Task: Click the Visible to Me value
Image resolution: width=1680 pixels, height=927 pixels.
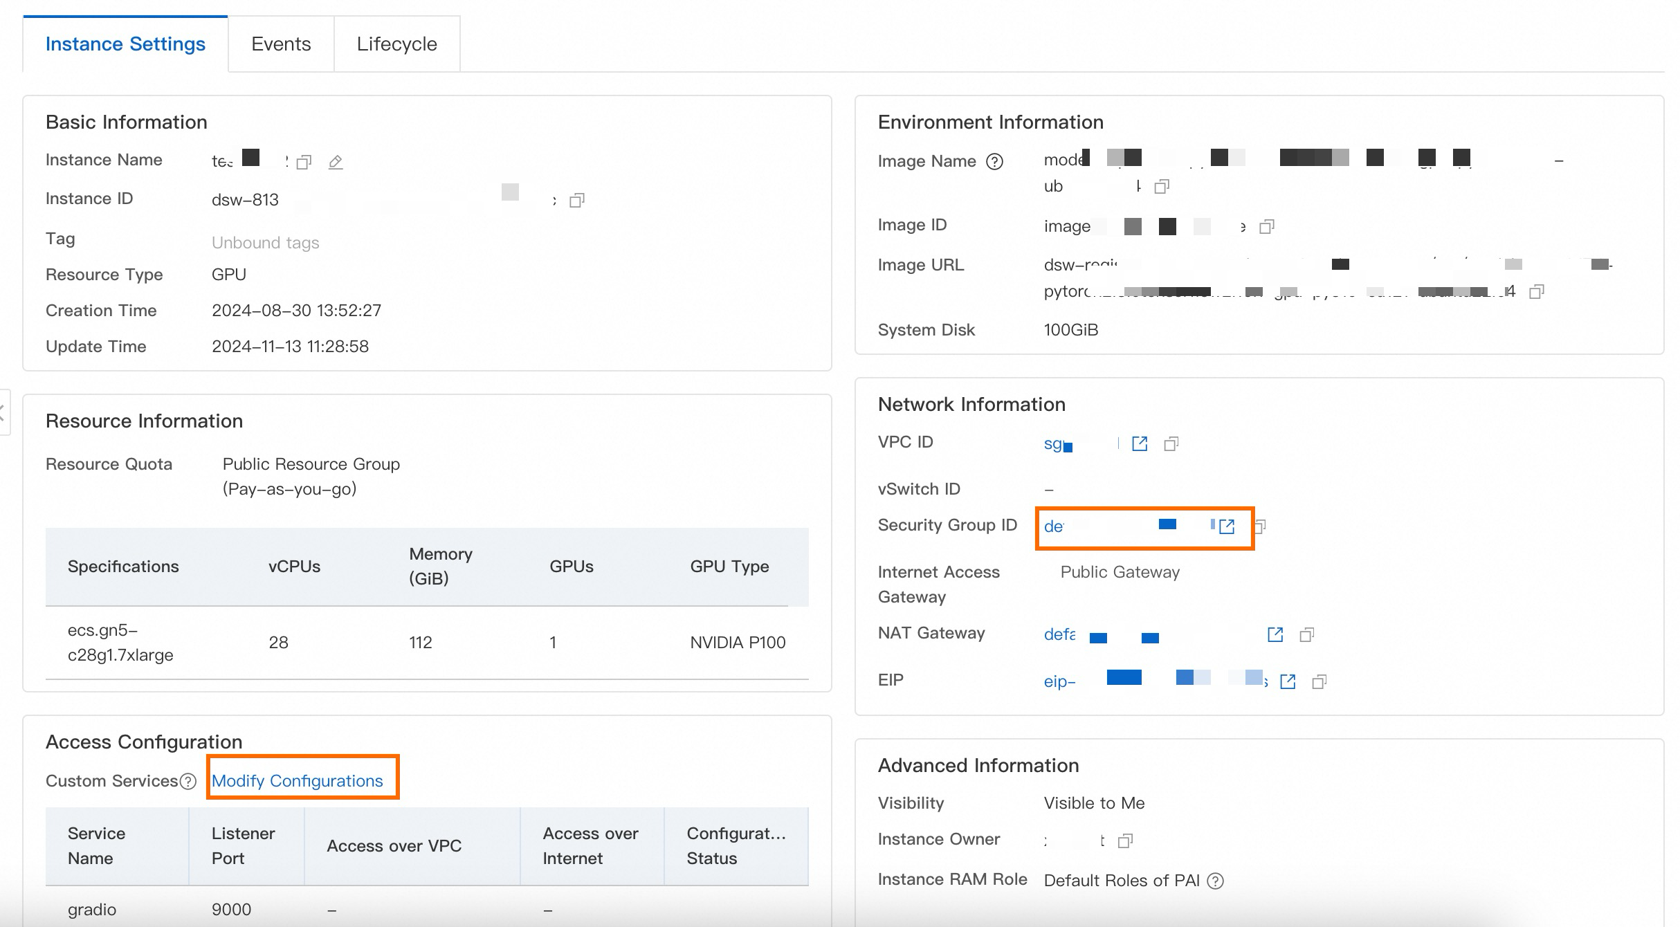Action: pos(1094,803)
